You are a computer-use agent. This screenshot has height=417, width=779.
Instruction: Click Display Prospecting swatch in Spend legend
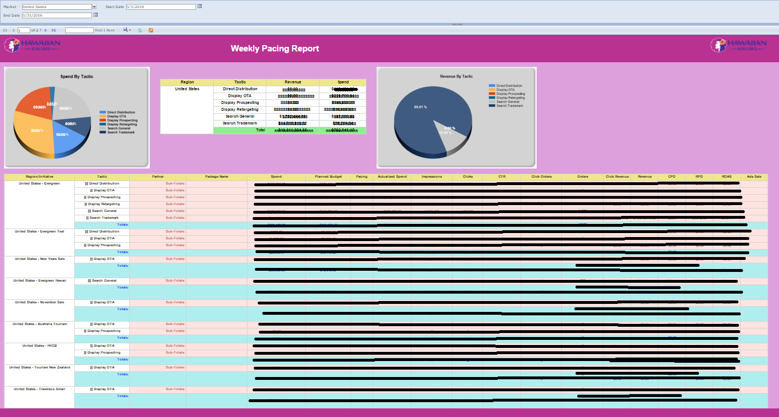click(102, 121)
